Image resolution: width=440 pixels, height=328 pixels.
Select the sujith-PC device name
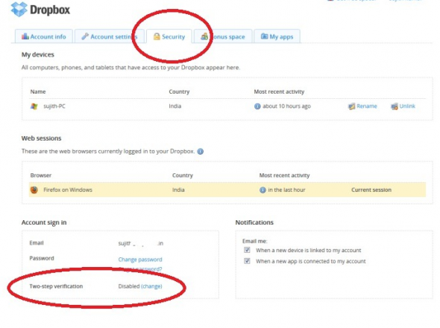pyautogui.click(x=54, y=106)
